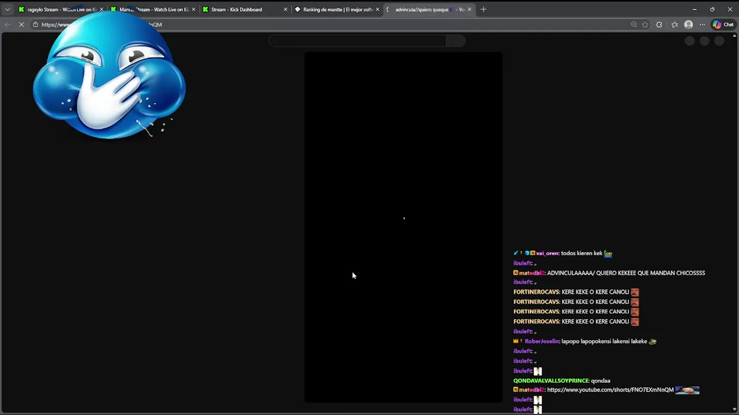Click the YouTube search box placeholder
The height and width of the screenshot is (415, 739).
pos(357,40)
